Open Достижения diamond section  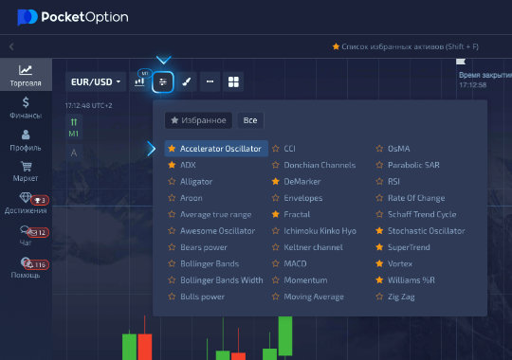point(26,203)
